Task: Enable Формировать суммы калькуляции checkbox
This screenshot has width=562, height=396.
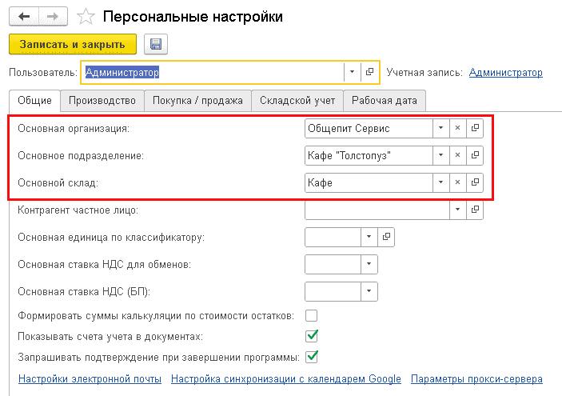Action: (x=312, y=315)
